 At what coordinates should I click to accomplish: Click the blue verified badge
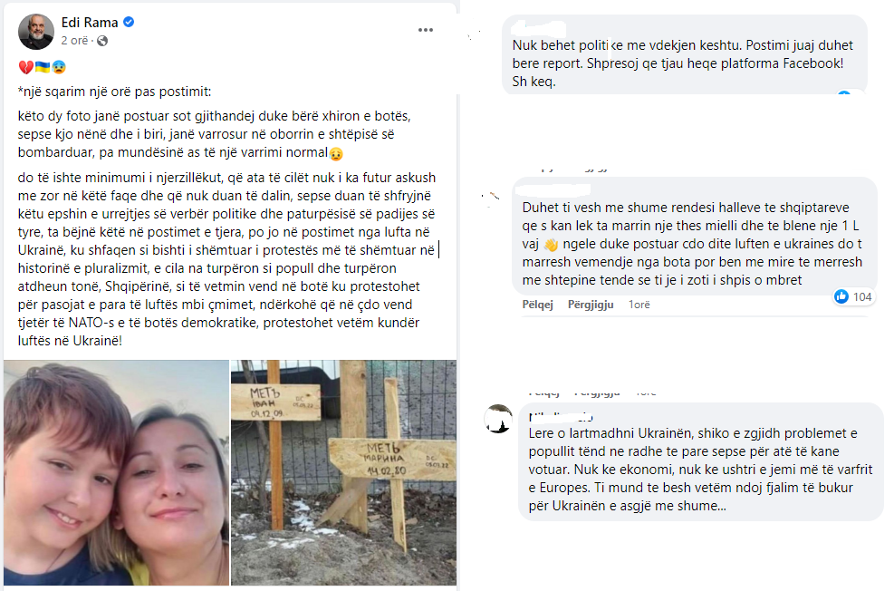click(129, 23)
